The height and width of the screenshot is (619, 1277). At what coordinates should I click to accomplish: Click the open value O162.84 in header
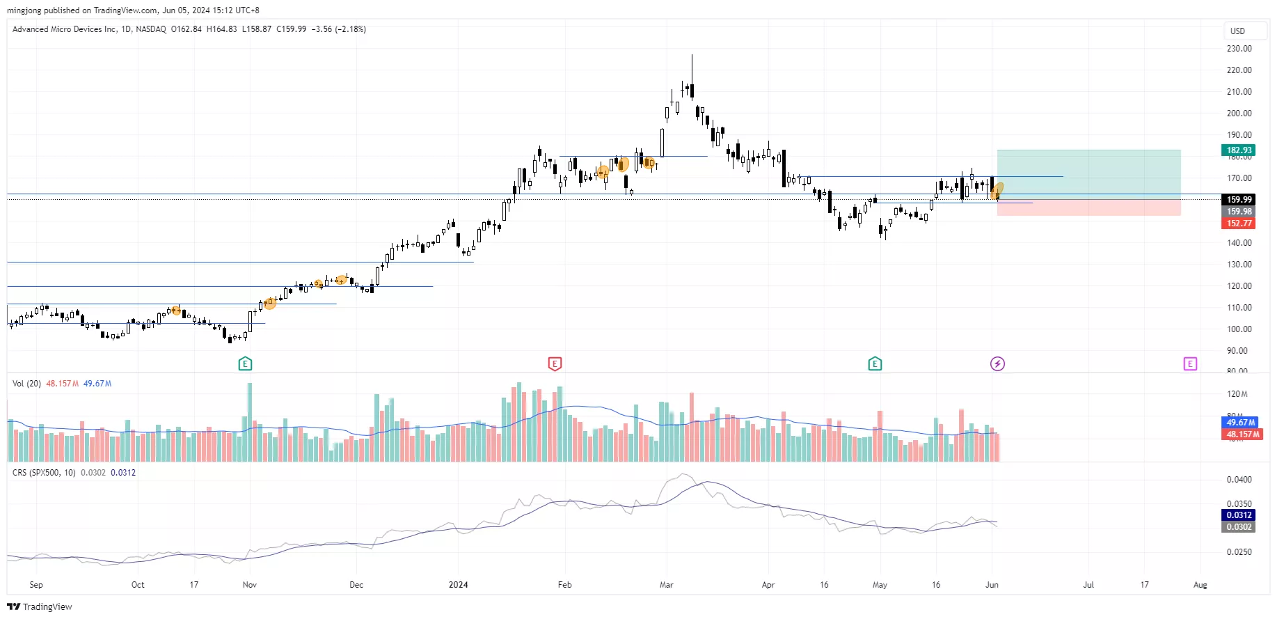click(x=187, y=29)
